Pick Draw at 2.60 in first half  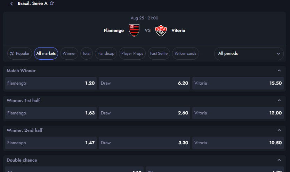(x=144, y=113)
